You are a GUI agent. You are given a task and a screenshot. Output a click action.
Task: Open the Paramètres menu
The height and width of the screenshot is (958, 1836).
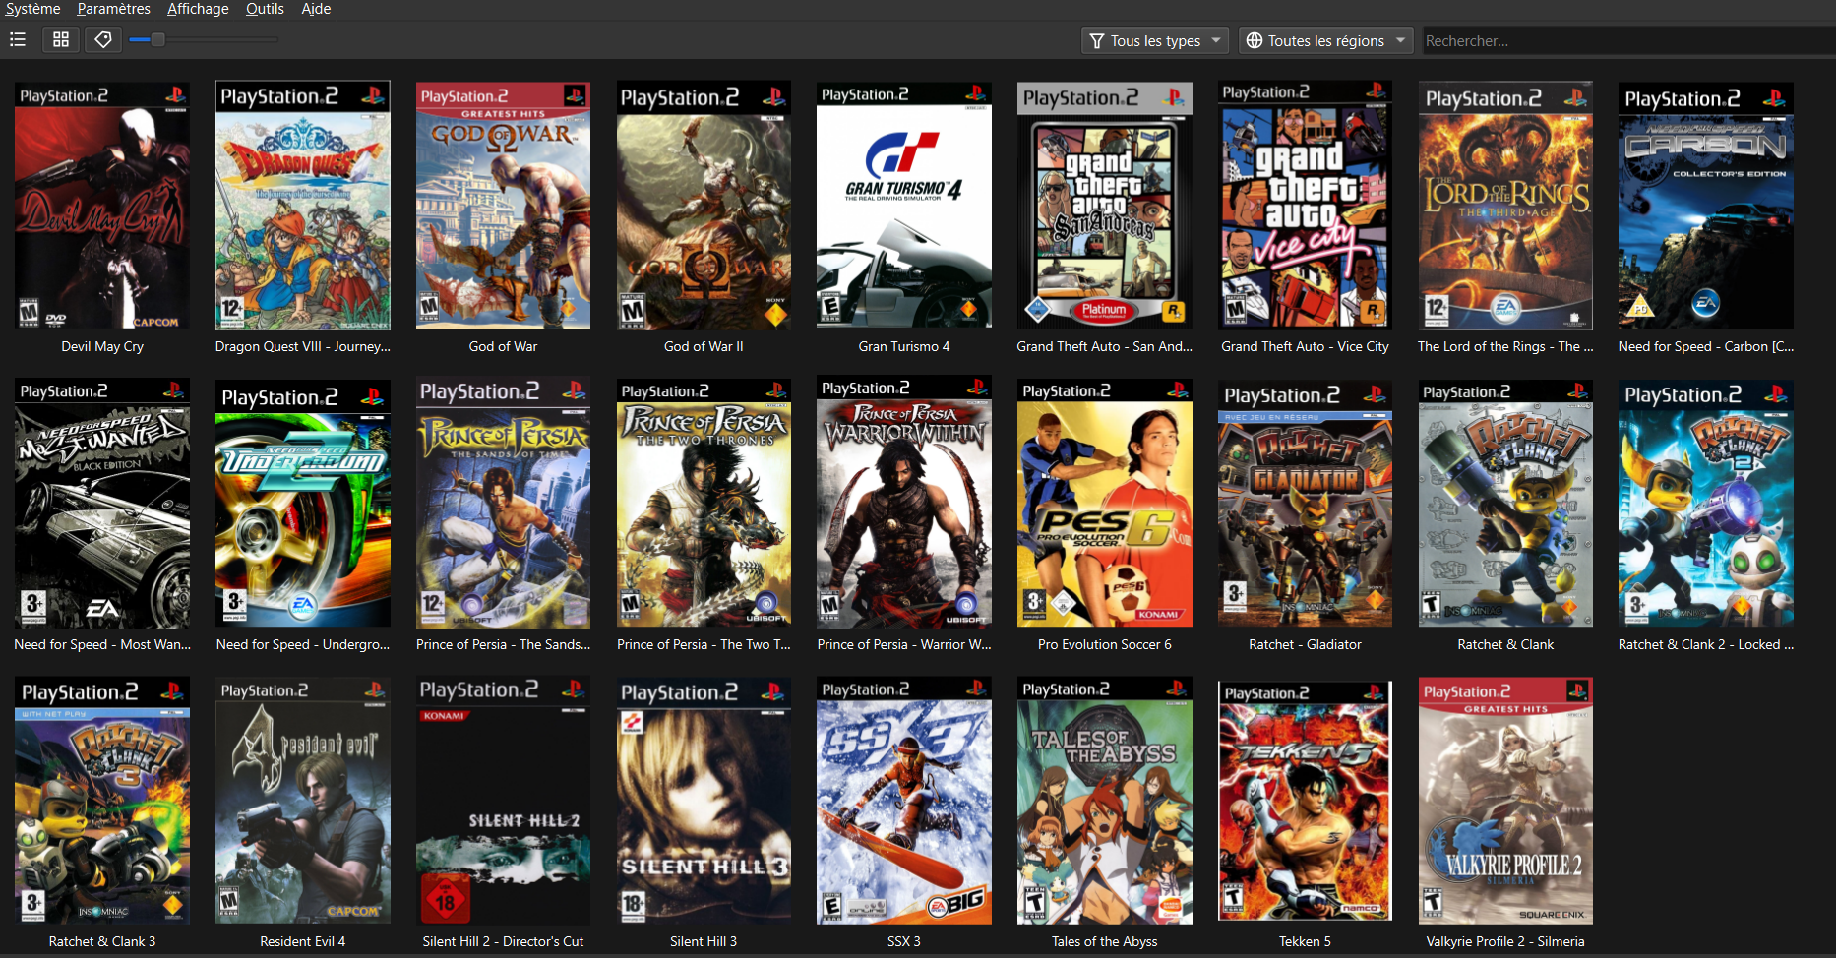click(x=113, y=9)
